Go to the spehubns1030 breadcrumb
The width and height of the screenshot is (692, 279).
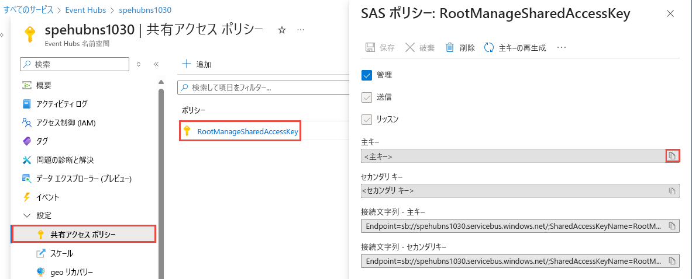(145, 9)
